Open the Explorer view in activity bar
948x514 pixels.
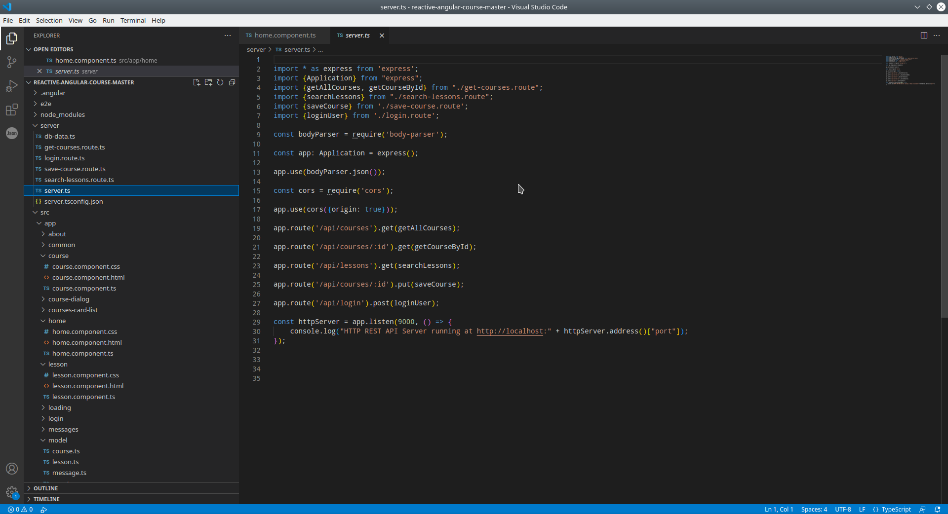12,38
